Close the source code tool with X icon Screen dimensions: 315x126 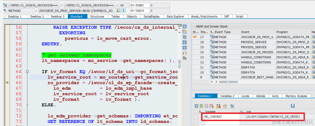[x=185, y=27]
